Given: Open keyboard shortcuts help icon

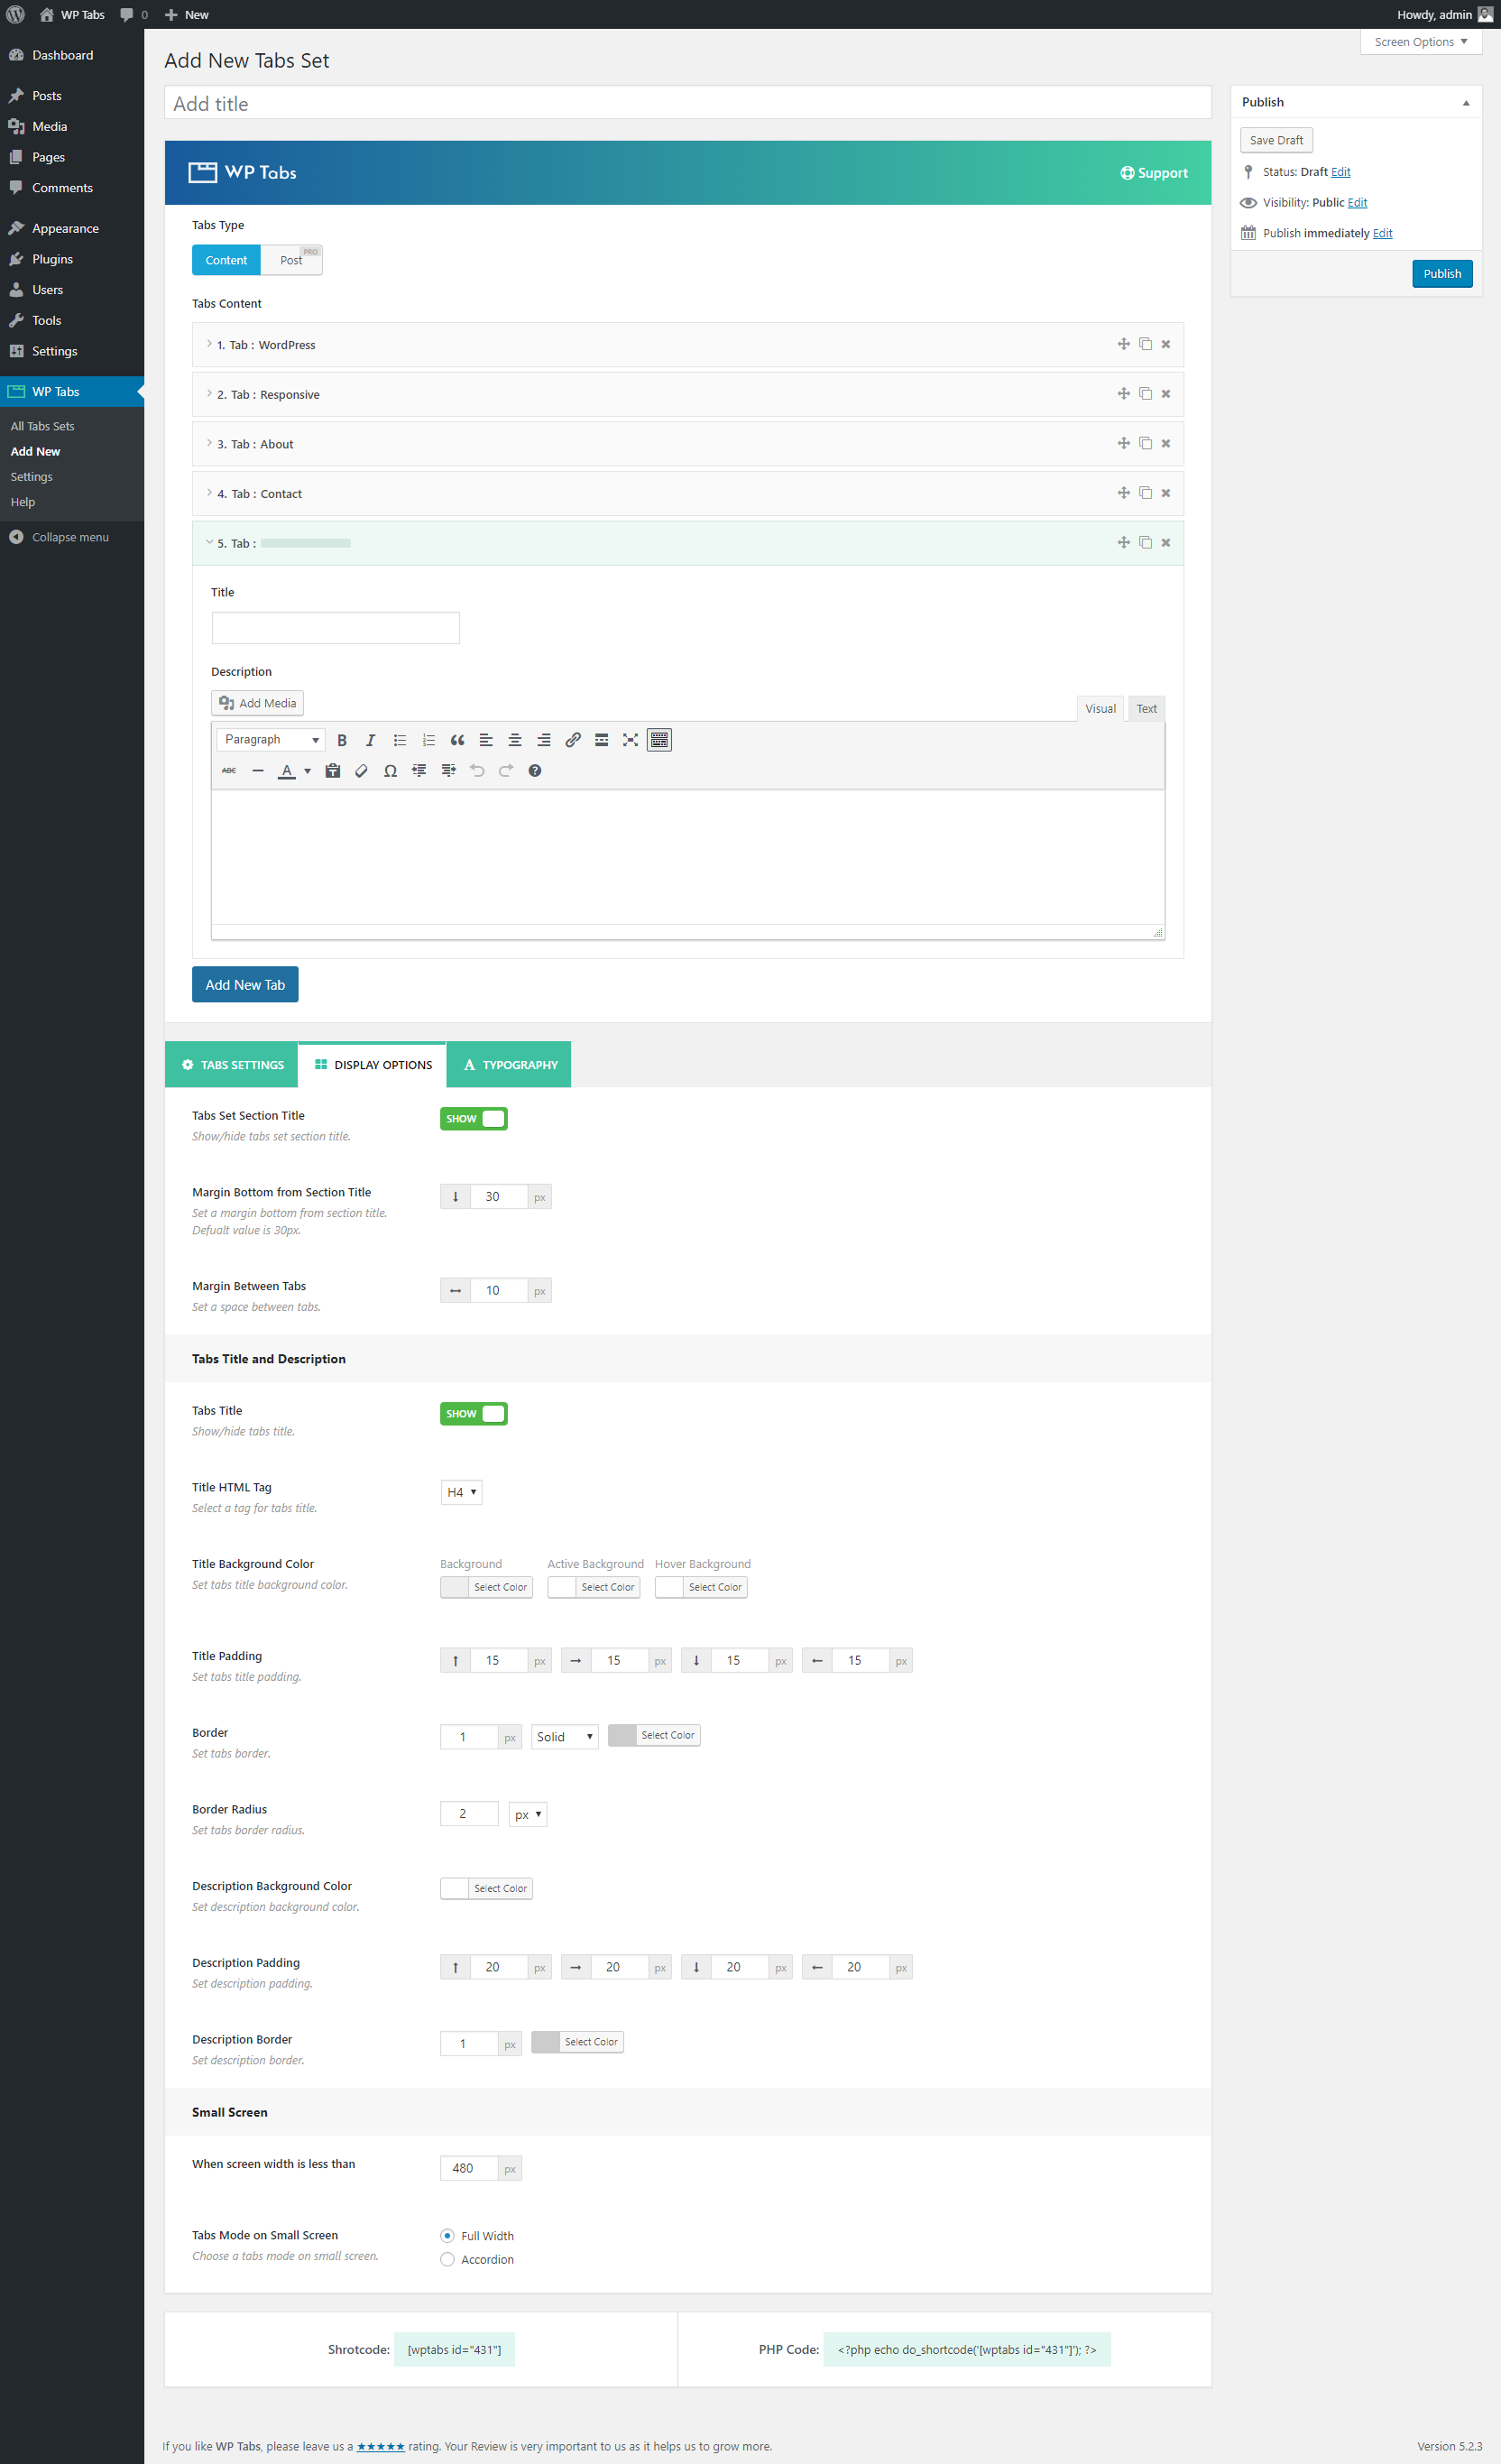Looking at the screenshot, I should pos(535,770).
